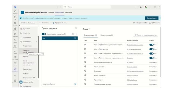The height and width of the screenshot is (97, 173).
Task: Click the Apps plus icon in rail
Action: [x=15, y=81]
